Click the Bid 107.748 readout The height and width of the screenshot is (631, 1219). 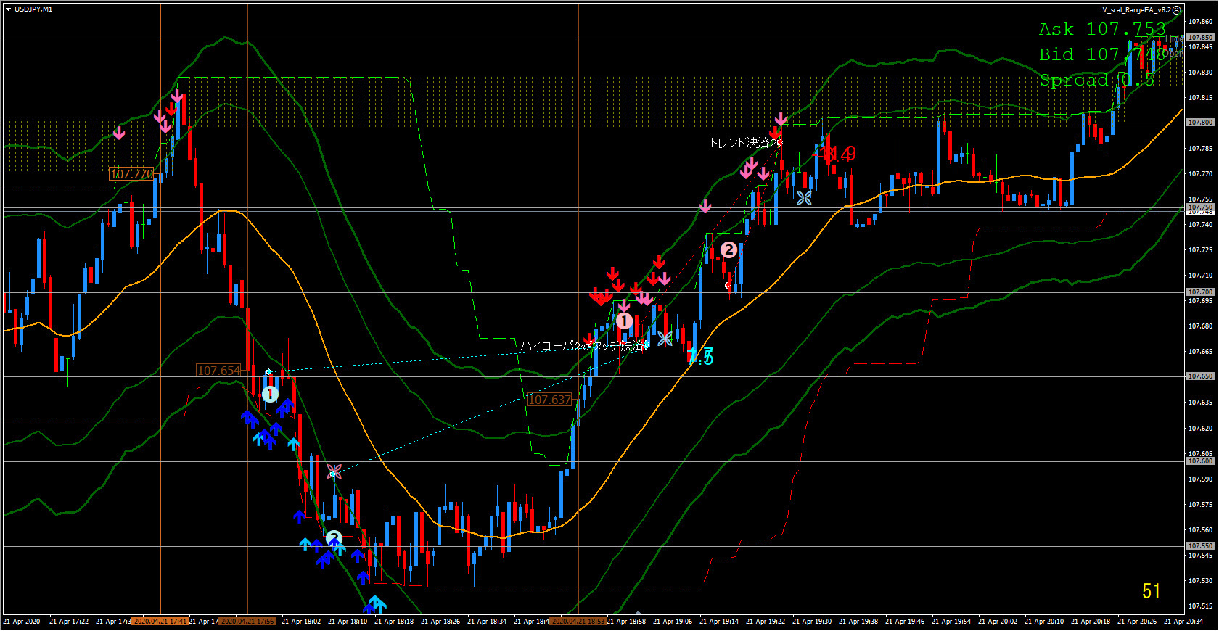[x=1102, y=54]
